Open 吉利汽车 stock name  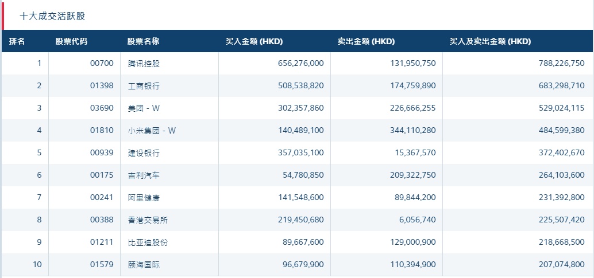(x=144, y=175)
